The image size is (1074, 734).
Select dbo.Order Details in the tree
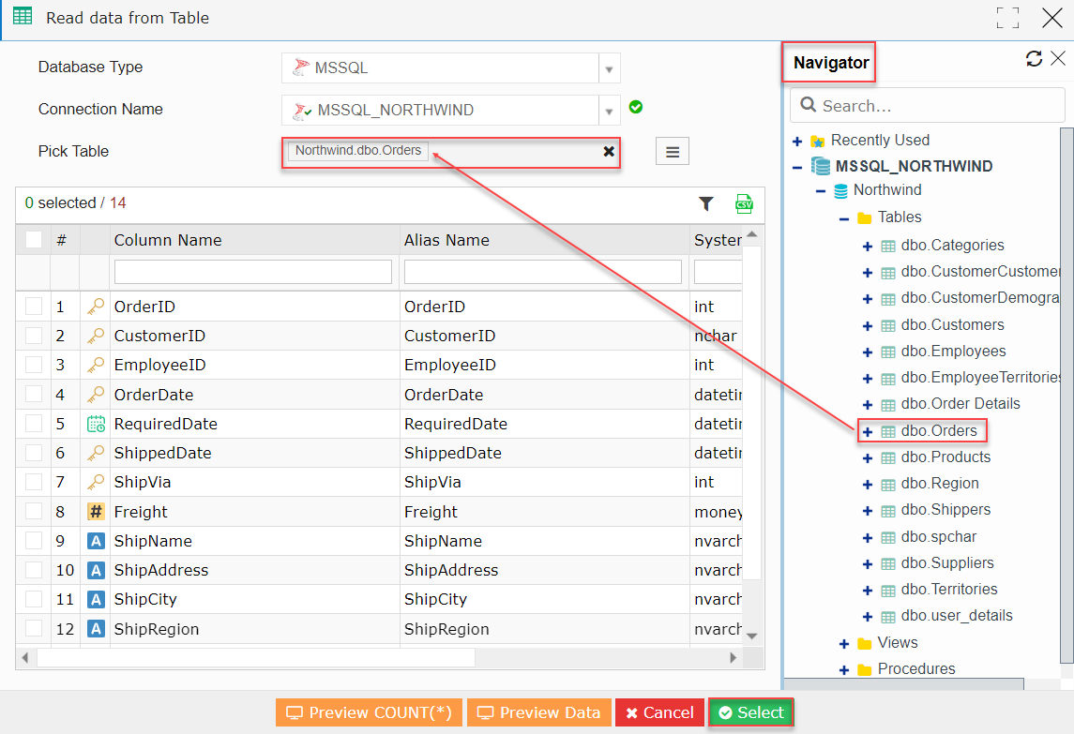pos(961,404)
